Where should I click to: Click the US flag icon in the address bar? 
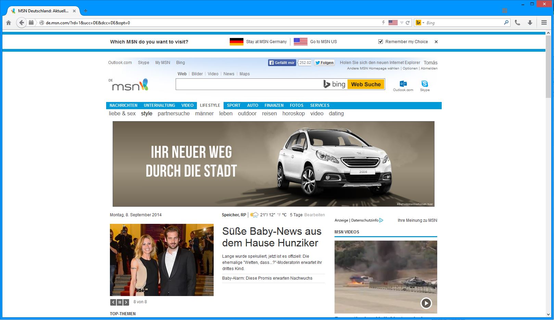point(393,23)
